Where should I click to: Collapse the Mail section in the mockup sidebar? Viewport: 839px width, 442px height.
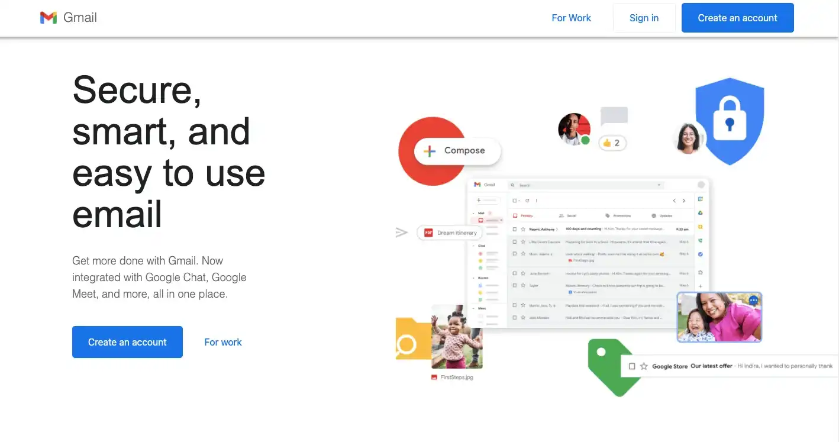pyautogui.click(x=473, y=213)
